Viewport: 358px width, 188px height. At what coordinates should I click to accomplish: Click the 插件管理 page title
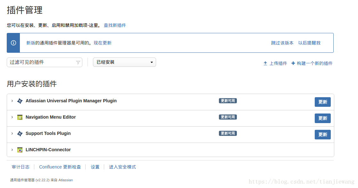pos(25,10)
